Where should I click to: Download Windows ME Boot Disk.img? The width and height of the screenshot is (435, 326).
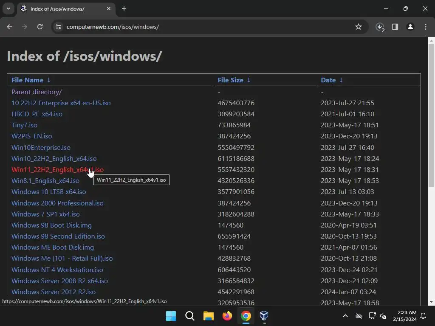pyautogui.click(x=53, y=247)
